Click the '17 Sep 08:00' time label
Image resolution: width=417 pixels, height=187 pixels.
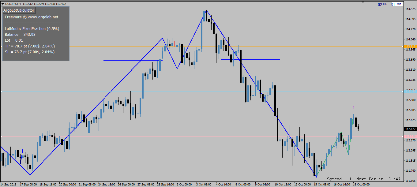tap(28, 185)
